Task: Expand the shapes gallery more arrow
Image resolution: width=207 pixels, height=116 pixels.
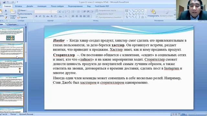Action: click(x=146, y=17)
